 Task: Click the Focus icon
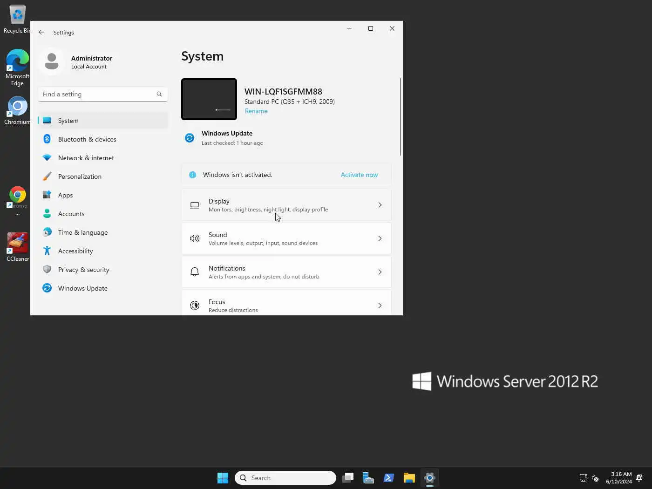click(195, 306)
